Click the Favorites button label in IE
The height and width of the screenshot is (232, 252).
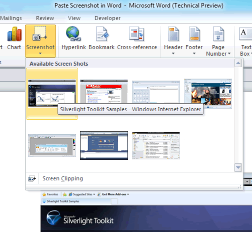point(52,194)
